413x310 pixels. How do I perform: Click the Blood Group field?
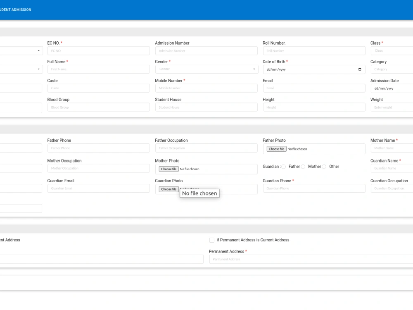(x=99, y=107)
